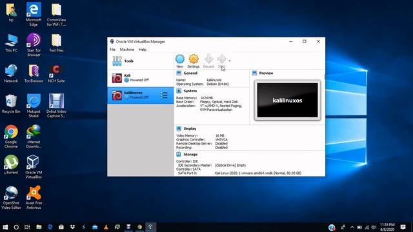
Task: Open µTorrent desktop shortcut
Action: (11, 165)
